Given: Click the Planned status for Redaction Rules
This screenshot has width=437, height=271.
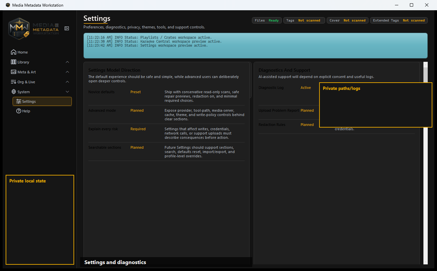Looking at the screenshot, I should [x=307, y=125].
